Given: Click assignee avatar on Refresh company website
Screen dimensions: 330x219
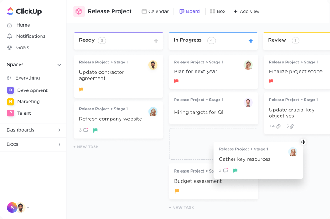Looking at the screenshot, I should [x=153, y=112].
